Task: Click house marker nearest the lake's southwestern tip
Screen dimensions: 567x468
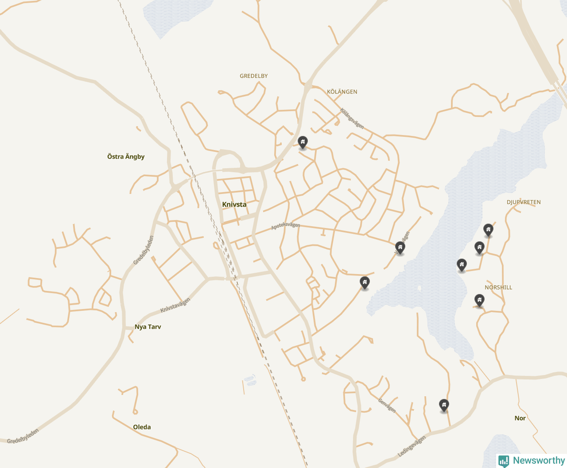Action: [x=365, y=282]
